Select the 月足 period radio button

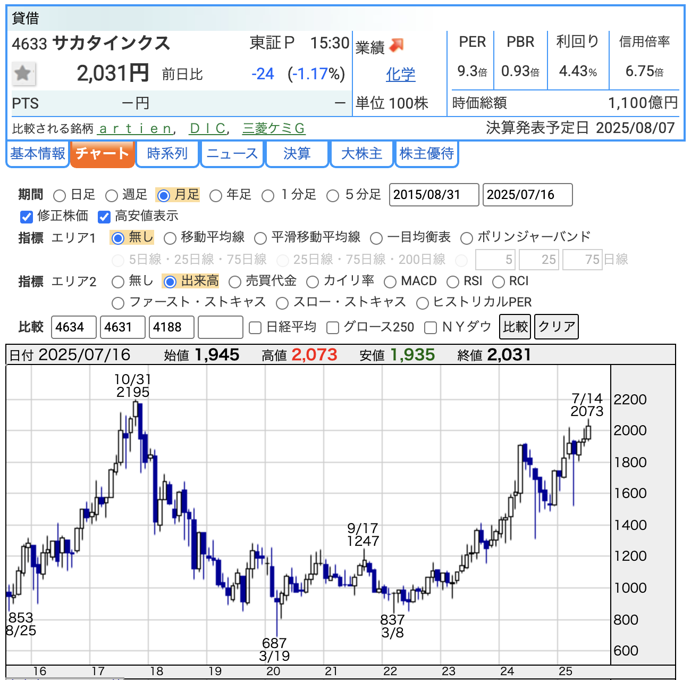(164, 196)
